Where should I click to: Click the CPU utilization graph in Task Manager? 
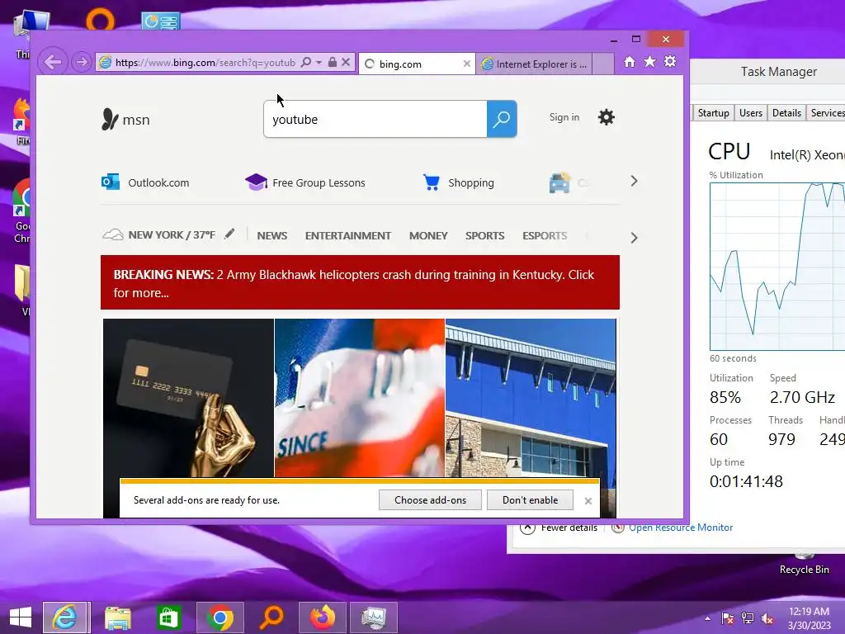tap(777, 267)
